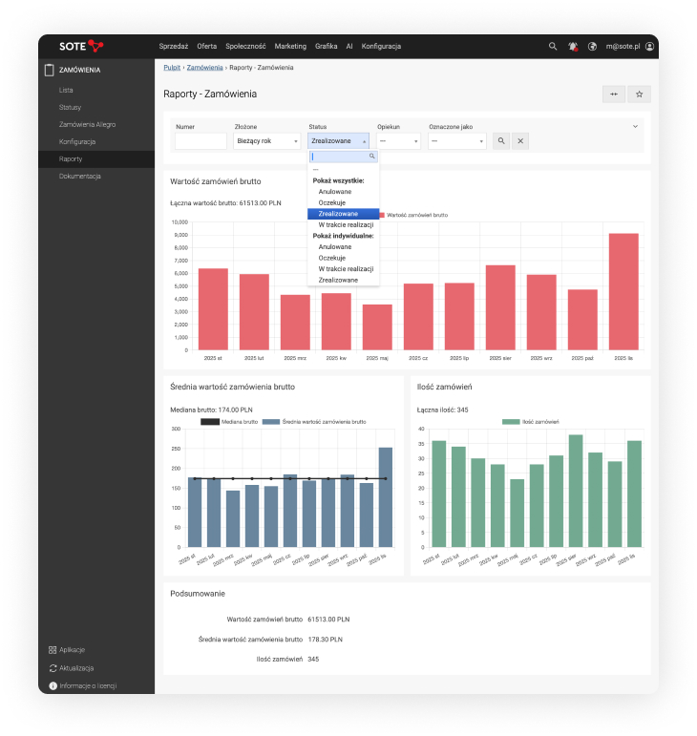Viewport: 697px width, 736px height.
Task: Open the user account avatar icon
Action: [x=649, y=46]
